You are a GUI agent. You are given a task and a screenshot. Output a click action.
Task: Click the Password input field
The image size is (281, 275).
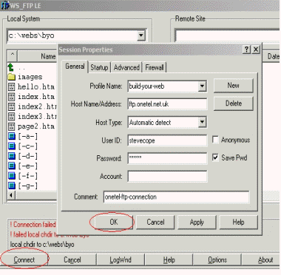[167, 158]
